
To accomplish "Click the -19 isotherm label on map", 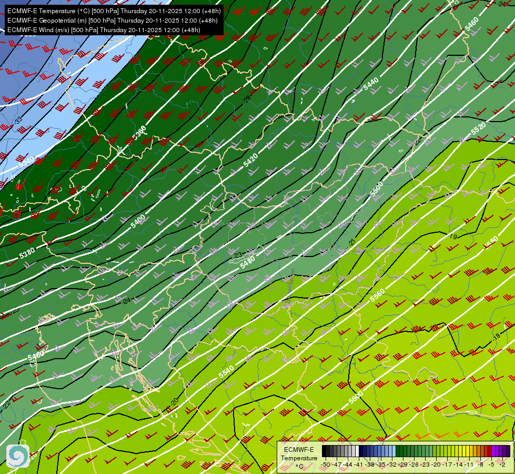I will click(453, 236).
